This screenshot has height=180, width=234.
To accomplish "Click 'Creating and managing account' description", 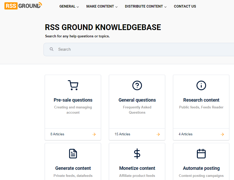I will 73,110.
